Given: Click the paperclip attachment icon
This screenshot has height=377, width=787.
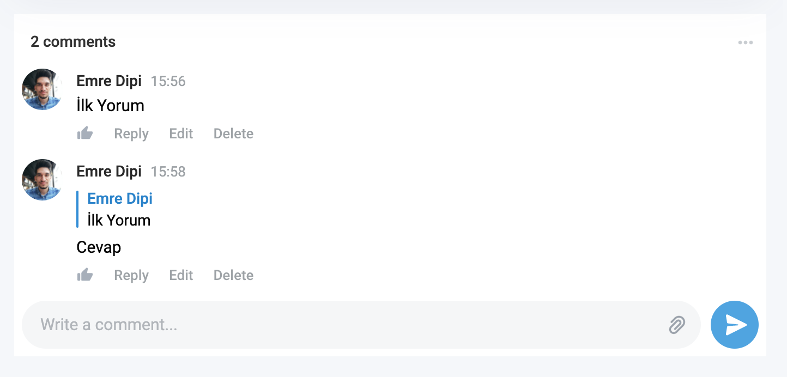Looking at the screenshot, I should 677,325.
